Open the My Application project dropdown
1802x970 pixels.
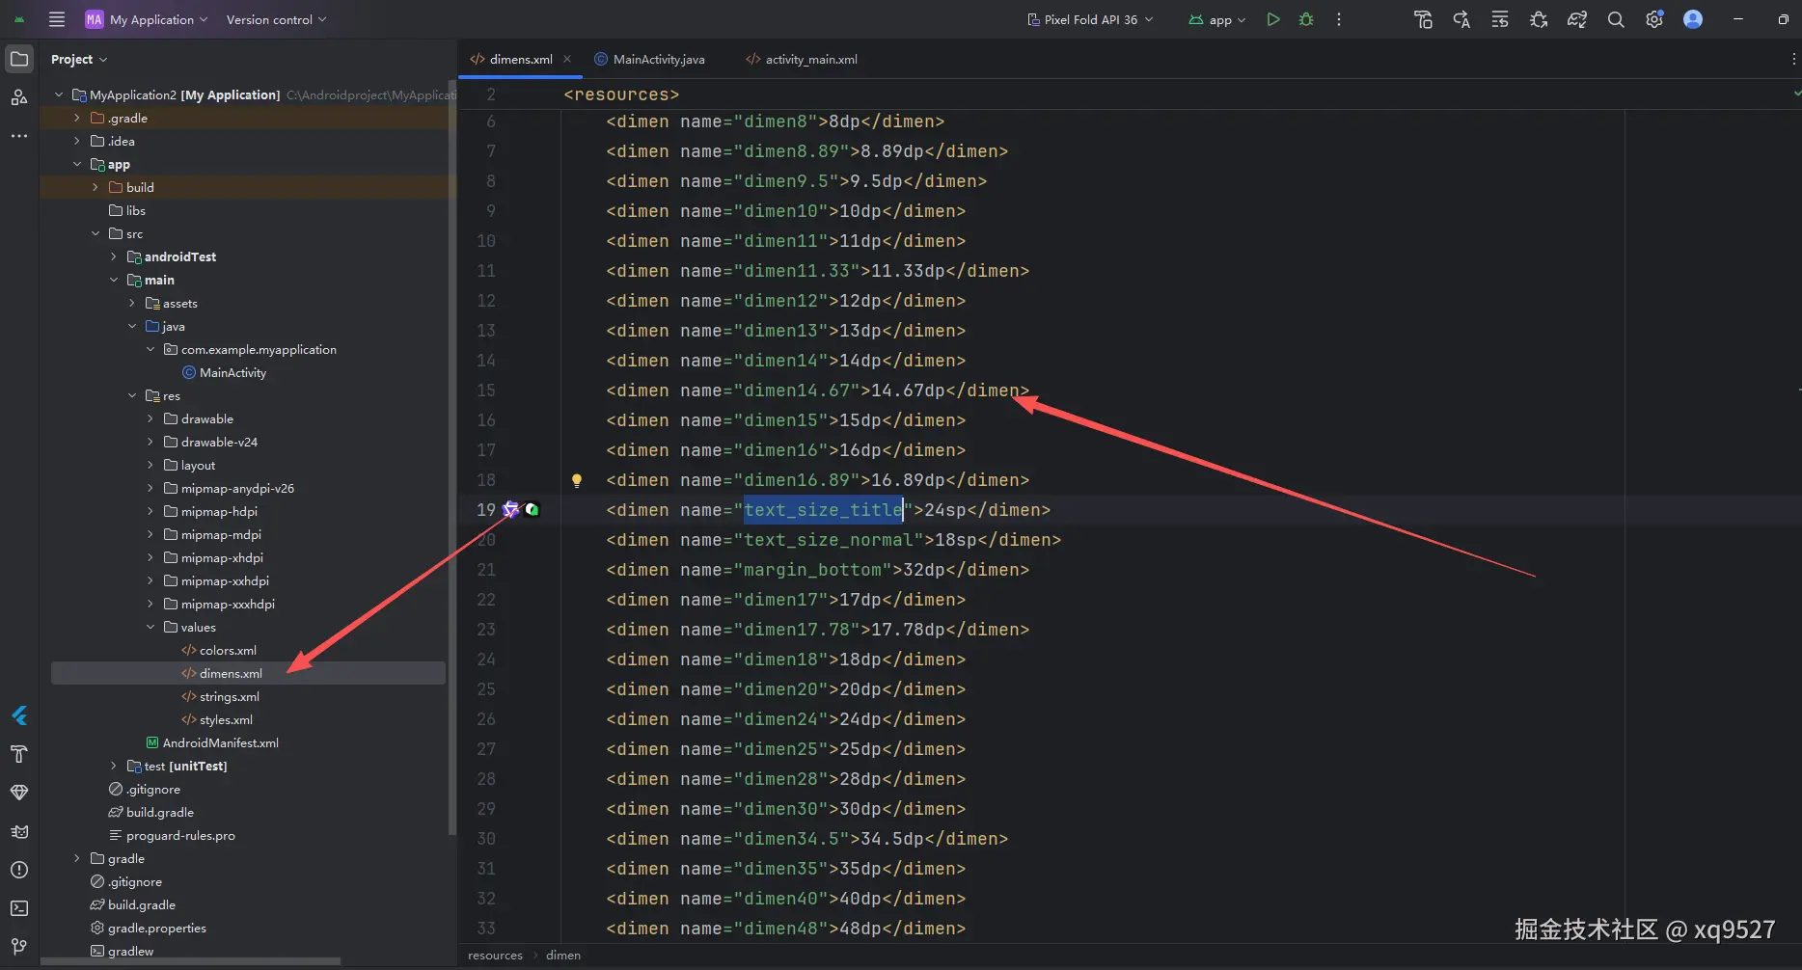147,19
